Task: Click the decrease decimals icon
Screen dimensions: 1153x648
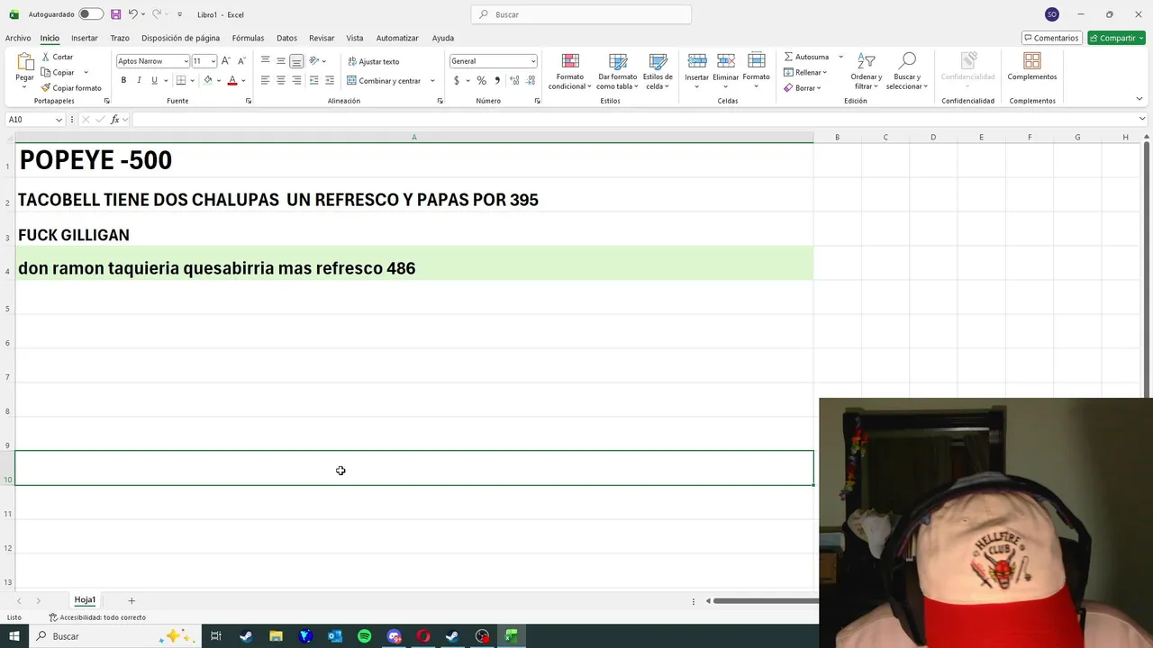Action: point(530,80)
